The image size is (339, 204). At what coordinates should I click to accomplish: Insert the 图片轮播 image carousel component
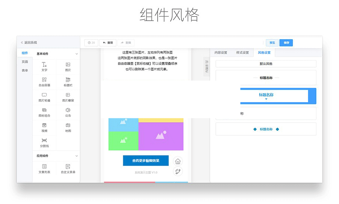[x=44, y=95]
